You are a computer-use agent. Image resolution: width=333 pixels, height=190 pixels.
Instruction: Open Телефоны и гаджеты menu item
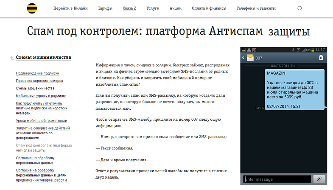point(256,8)
